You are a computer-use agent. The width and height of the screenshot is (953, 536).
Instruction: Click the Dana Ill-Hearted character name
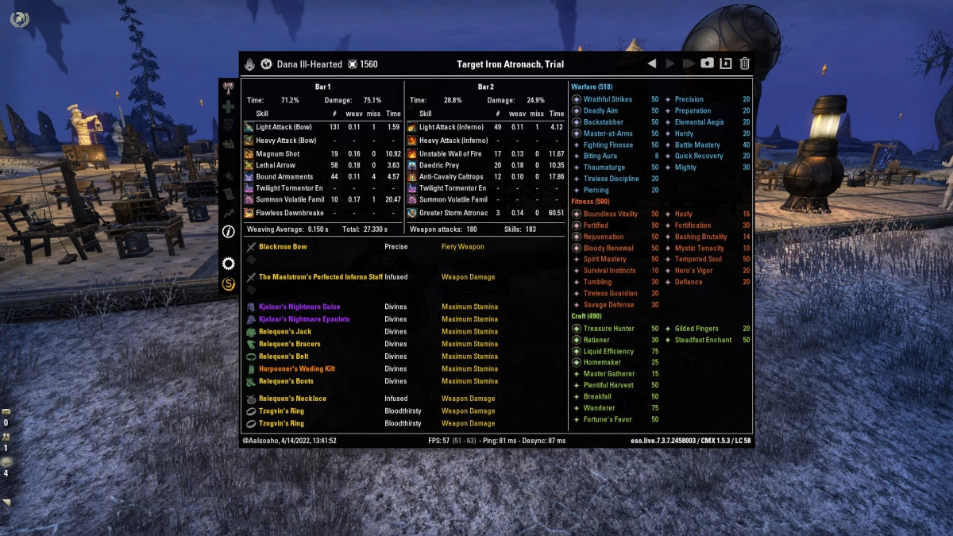point(310,64)
